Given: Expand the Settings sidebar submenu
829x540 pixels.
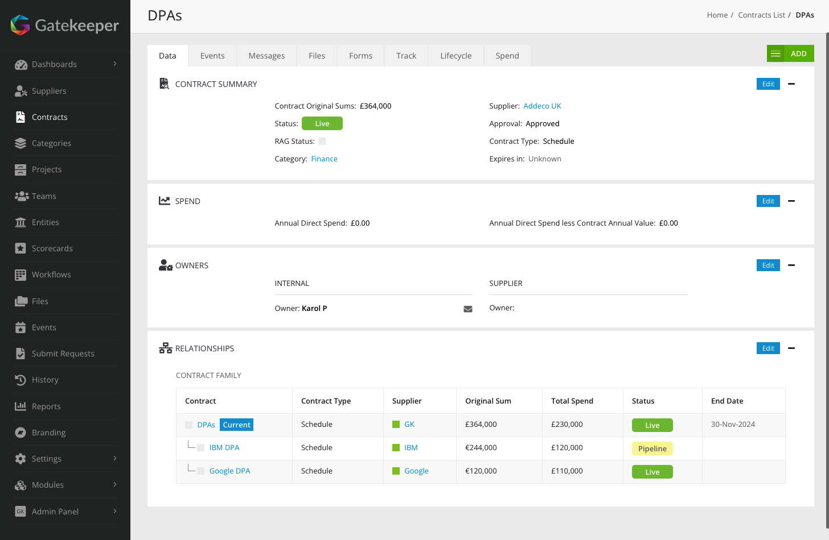Looking at the screenshot, I should [x=115, y=458].
